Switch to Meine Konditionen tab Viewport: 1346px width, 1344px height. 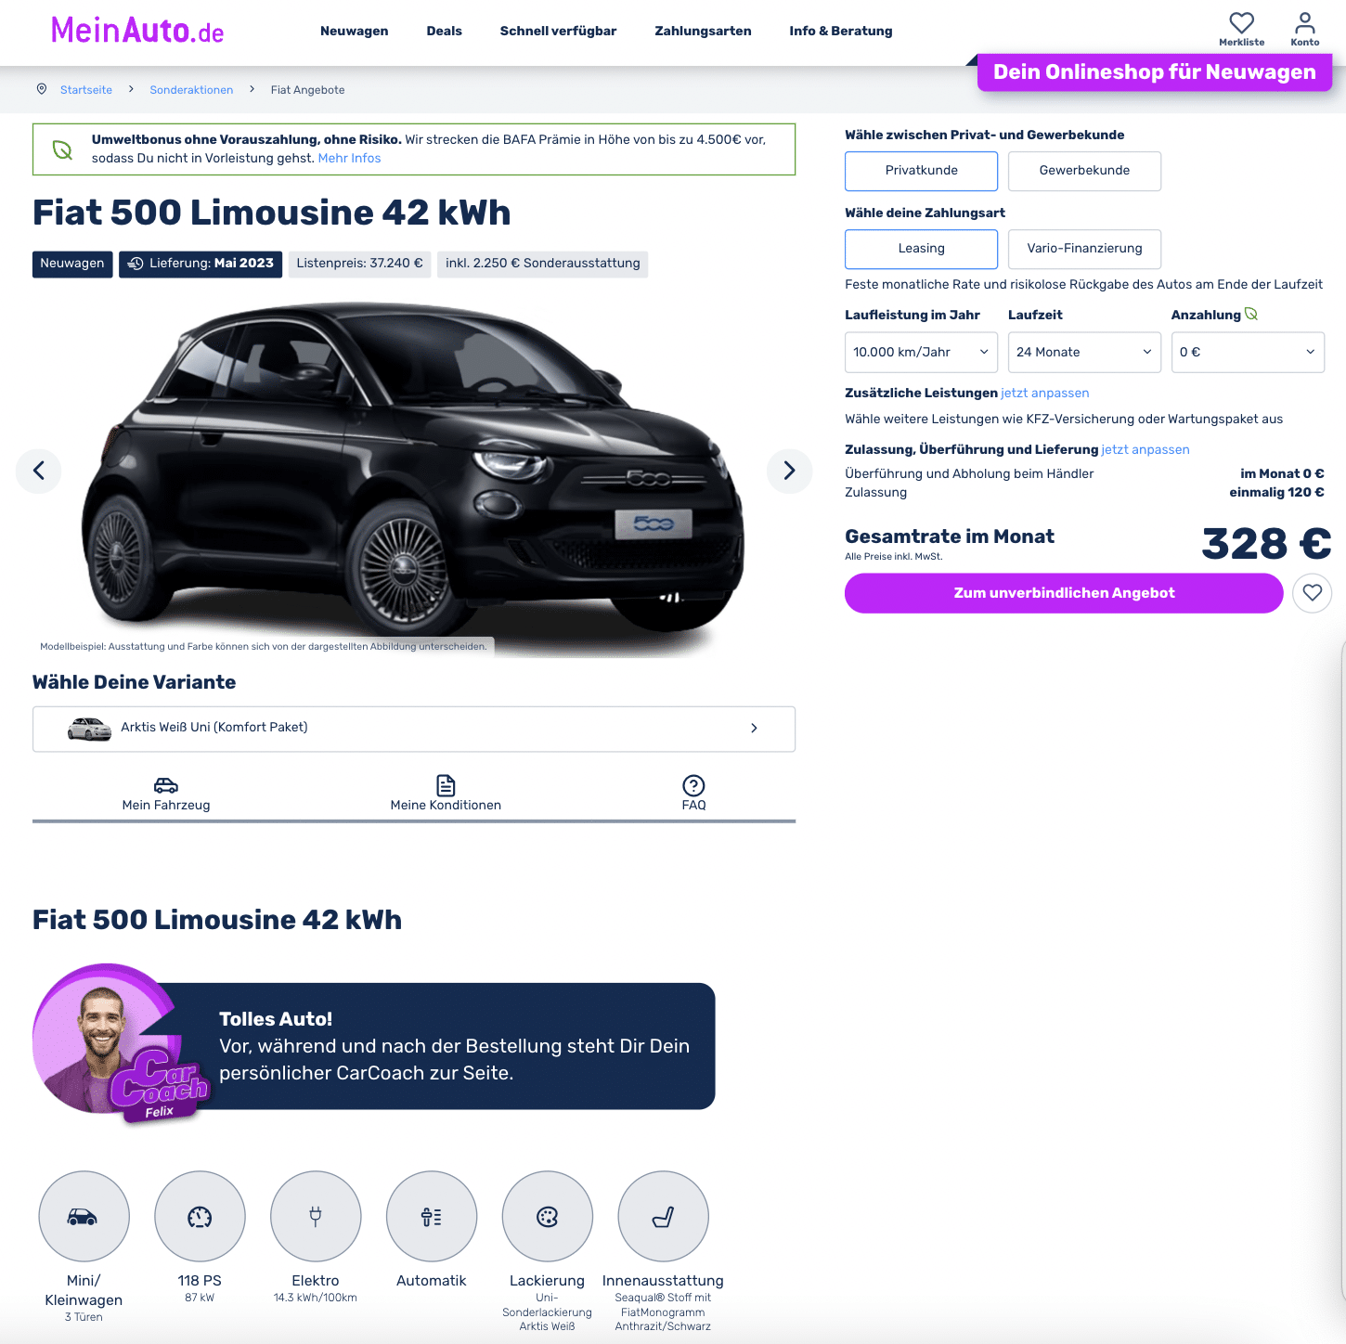(x=446, y=794)
